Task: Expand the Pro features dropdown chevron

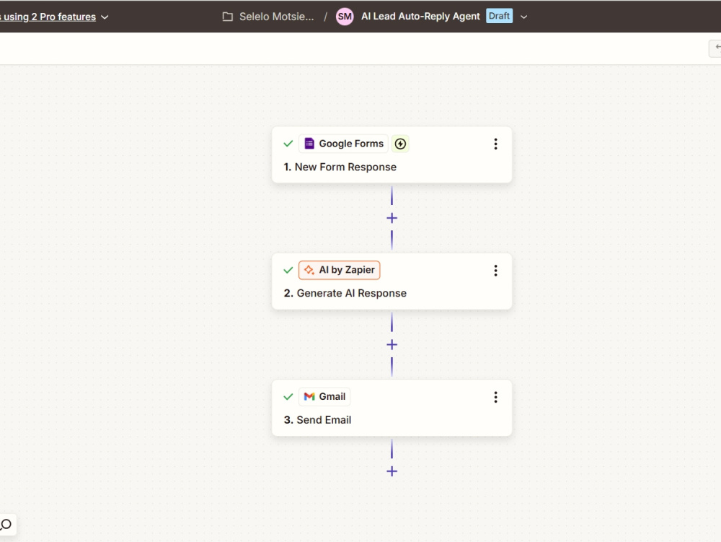Action: pyautogui.click(x=105, y=17)
